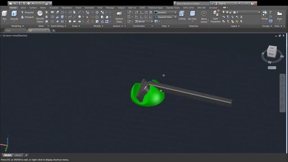
Task: Add a new drawing tab with plus
Action: [54, 31]
